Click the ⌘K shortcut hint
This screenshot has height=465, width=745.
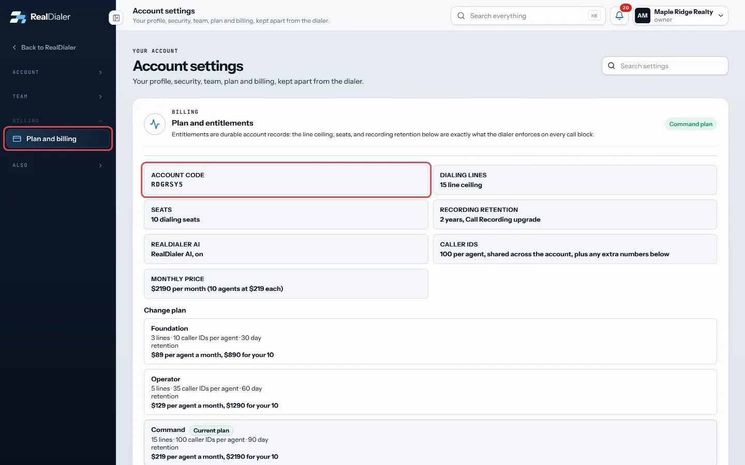(594, 16)
